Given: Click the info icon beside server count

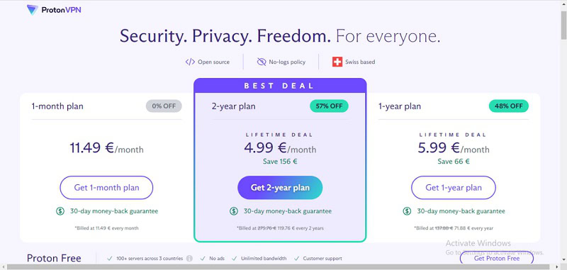Looking at the screenshot, I should click(x=189, y=259).
